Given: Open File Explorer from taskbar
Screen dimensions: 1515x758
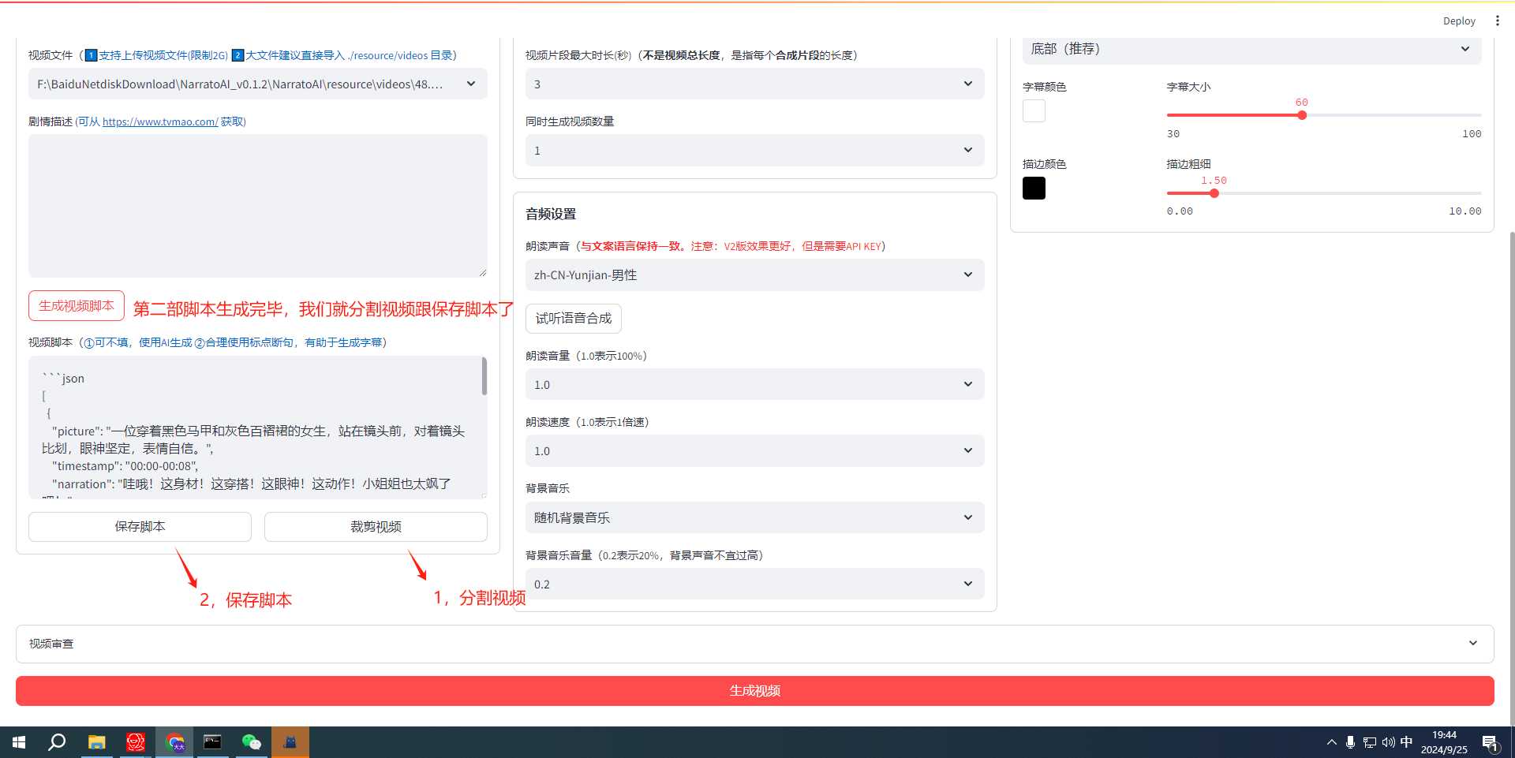Looking at the screenshot, I should click(96, 742).
